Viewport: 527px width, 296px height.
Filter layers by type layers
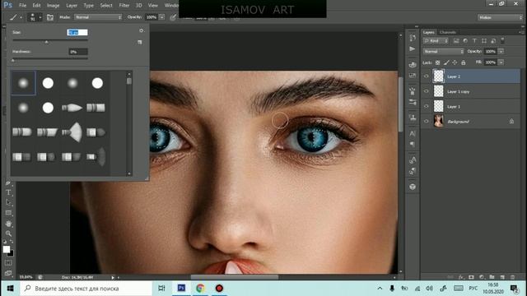click(x=474, y=41)
